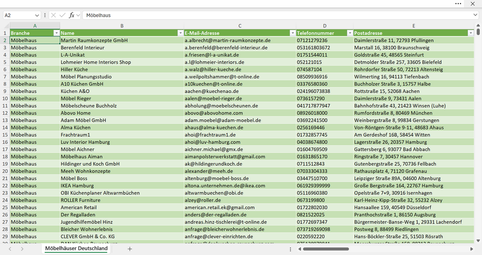Select cell CLEVER GmbH & Co. KG
The width and height of the screenshot is (482, 255).
122,237
